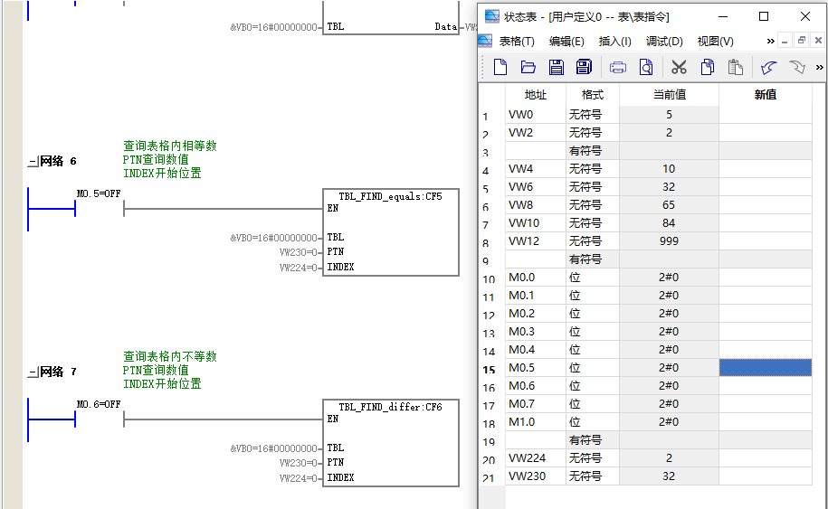Click the current value 999 for VW12
828x509 pixels.
[x=669, y=241]
